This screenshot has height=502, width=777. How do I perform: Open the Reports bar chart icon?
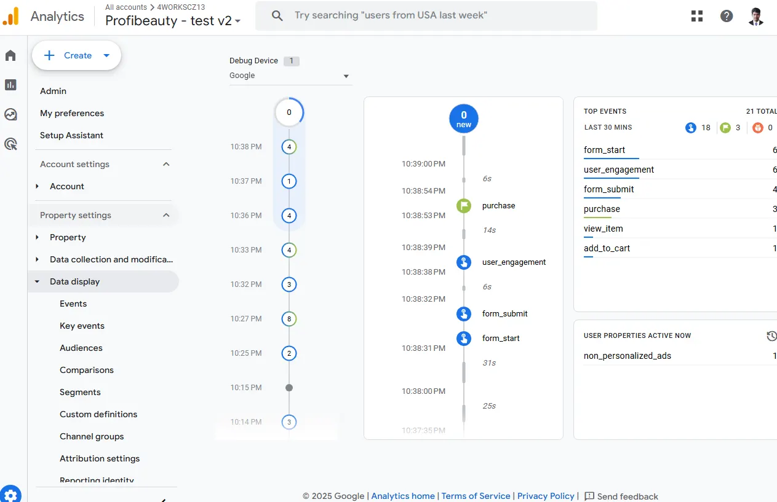tap(10, 85)
